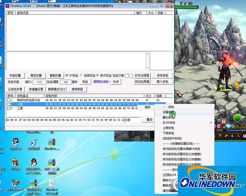Click the 载入封包 button
Screen dimensions: 246x196
point(162,82)
